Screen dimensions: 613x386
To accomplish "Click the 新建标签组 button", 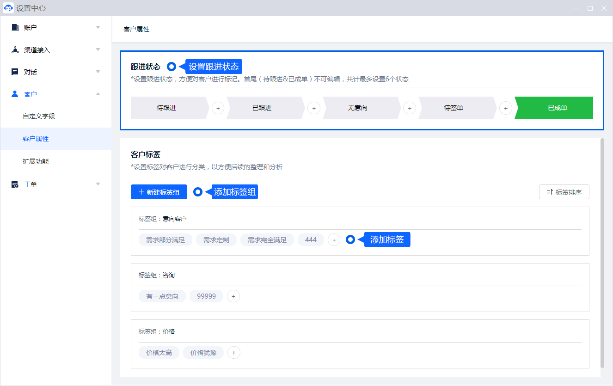I will click(x=159, y=192).
